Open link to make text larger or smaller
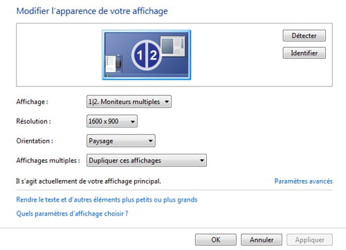 [x=107, y=199]
